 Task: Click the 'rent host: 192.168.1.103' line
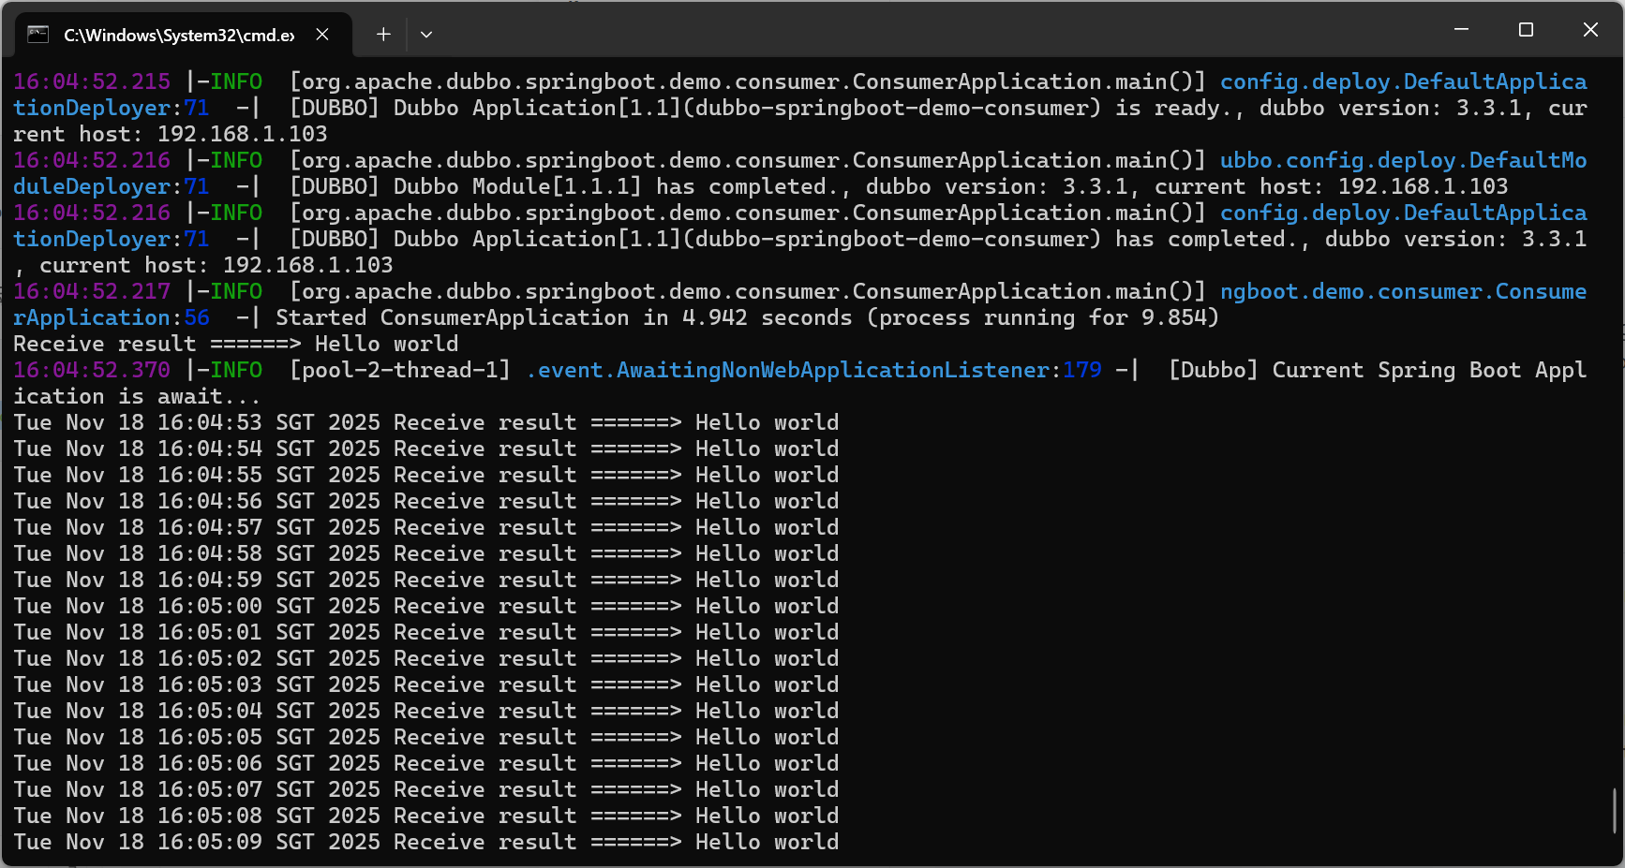click(x=171, y=134)
